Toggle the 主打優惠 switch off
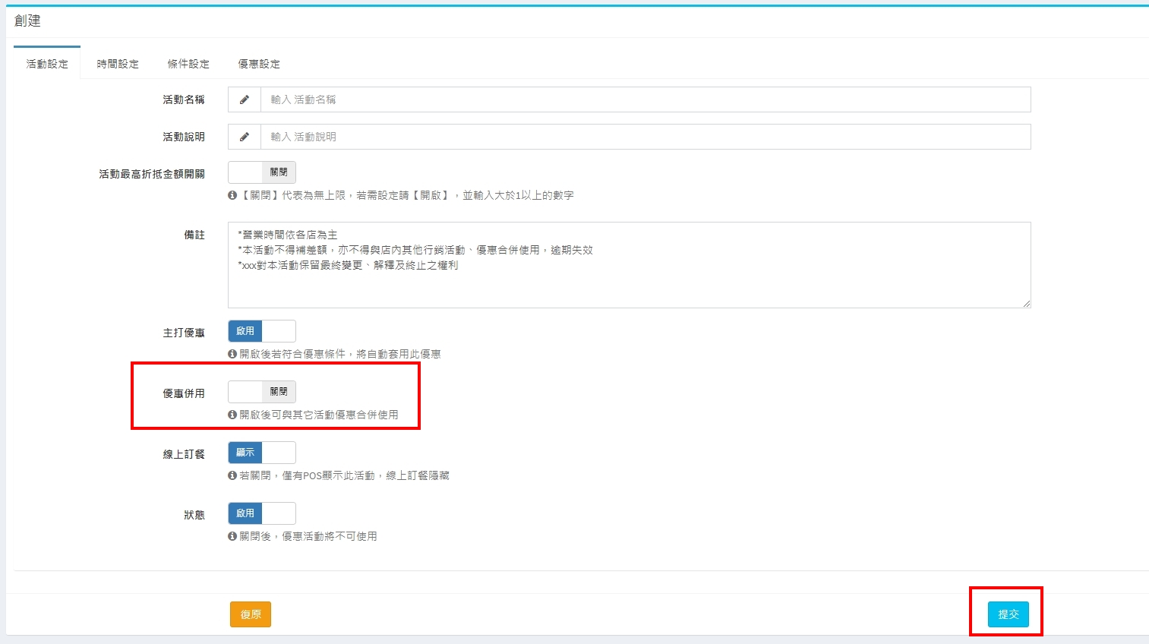The image size is (1149, 644). click(262, 331)
